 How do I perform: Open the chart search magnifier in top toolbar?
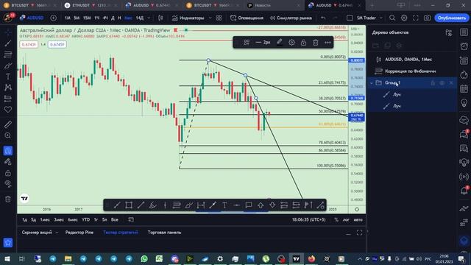coord(392,18)
